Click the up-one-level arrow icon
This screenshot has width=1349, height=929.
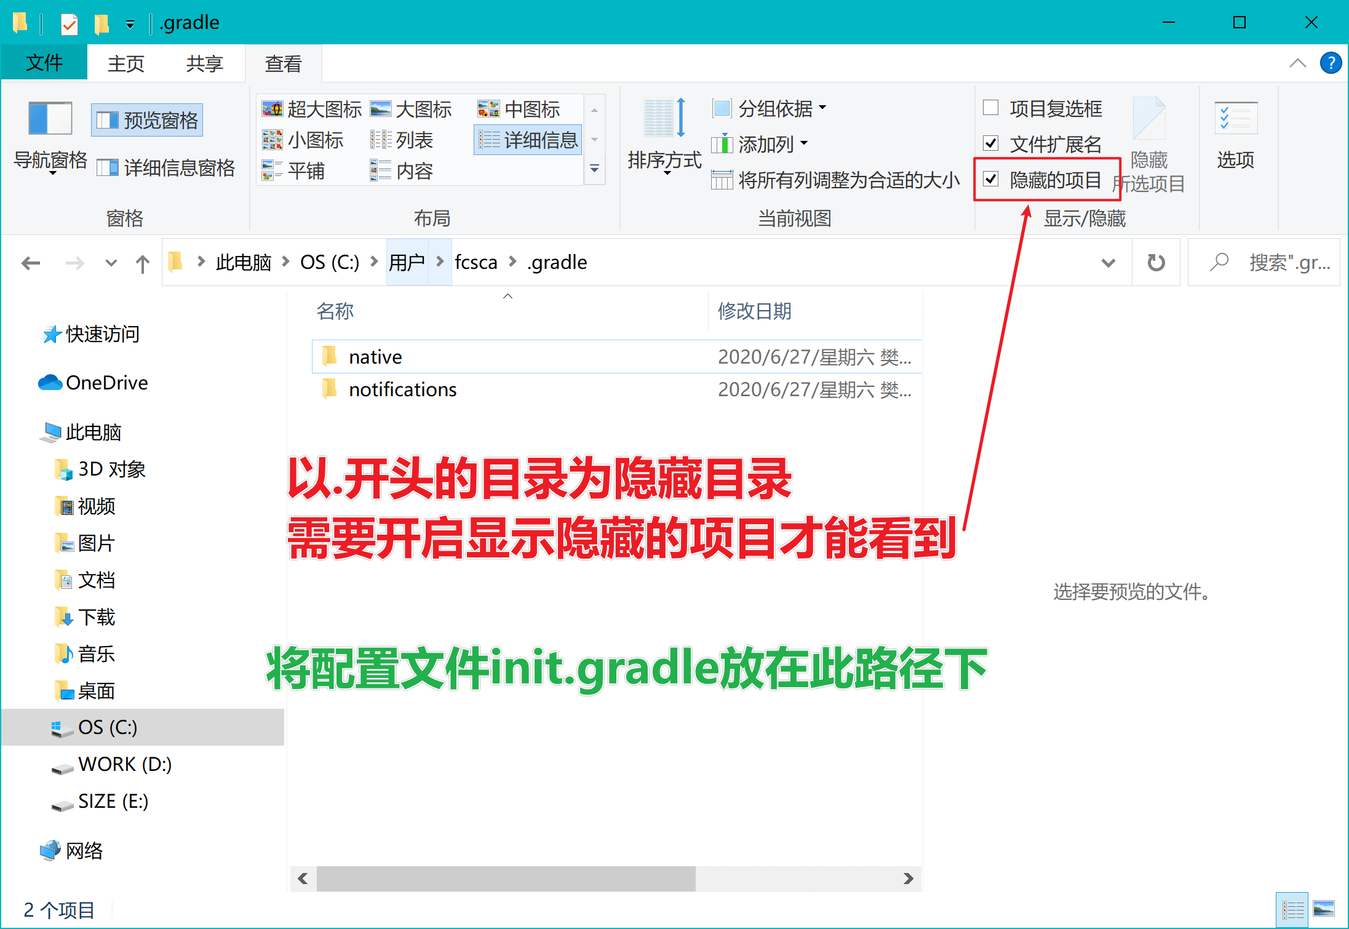(142, 264)
